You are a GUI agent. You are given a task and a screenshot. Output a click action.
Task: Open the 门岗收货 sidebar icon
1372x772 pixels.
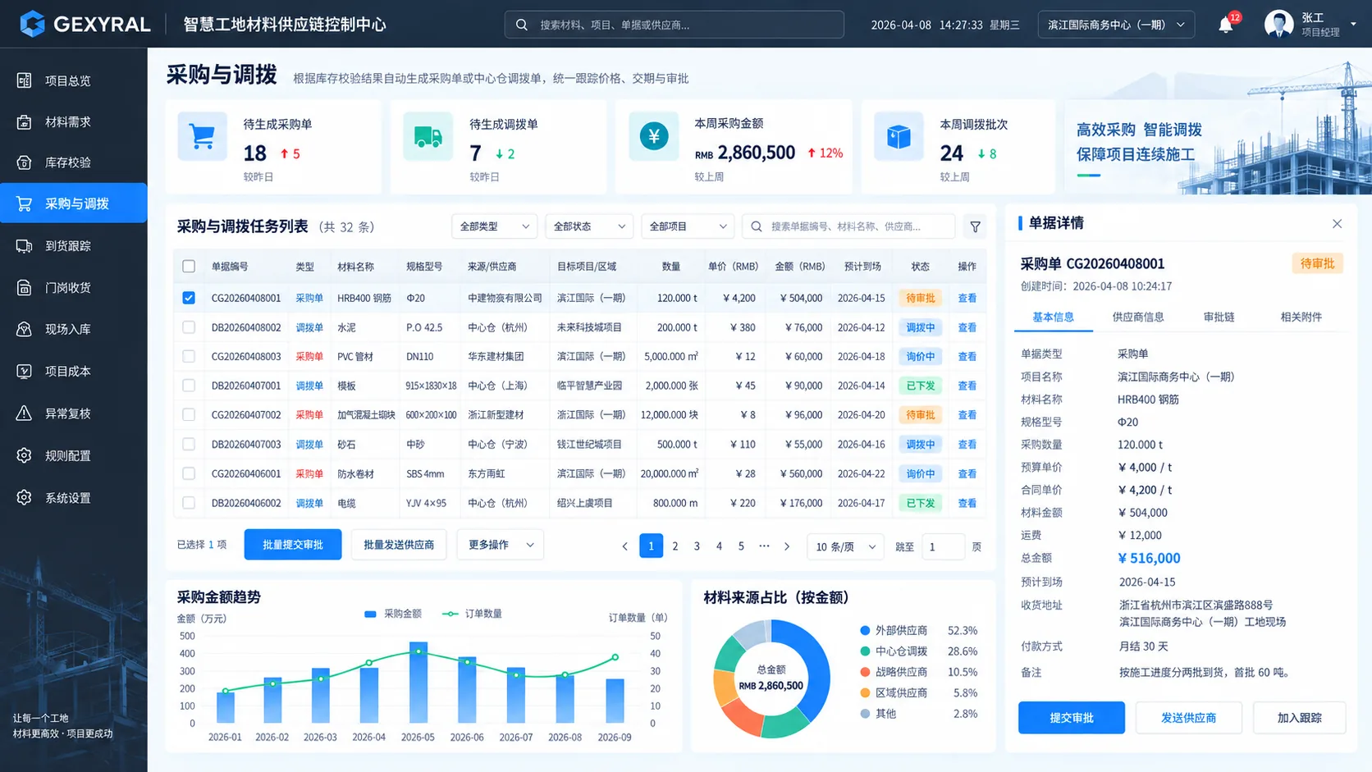pos(24,287)
